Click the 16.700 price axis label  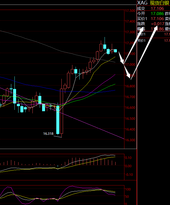pos(130,97)
